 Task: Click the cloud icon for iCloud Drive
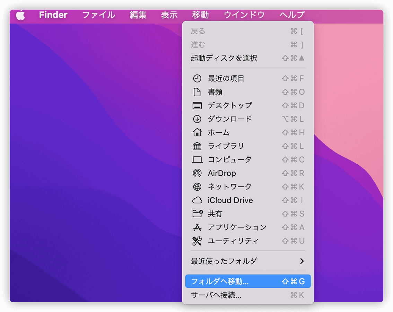tap(197, 200)
